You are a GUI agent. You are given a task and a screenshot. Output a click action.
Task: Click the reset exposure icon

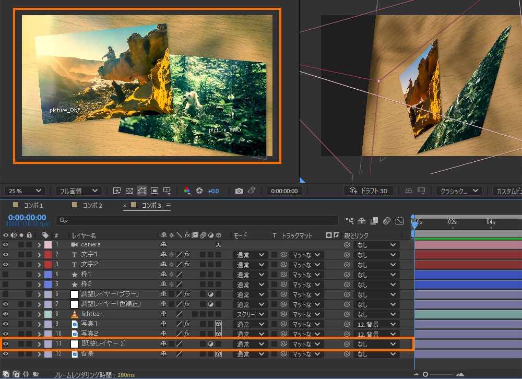pyautogui.click(x=199, y=191)
